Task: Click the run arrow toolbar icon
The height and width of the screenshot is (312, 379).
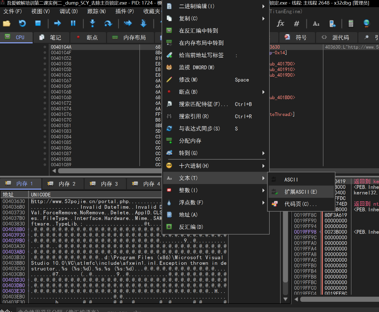Action: pos(58,23)
